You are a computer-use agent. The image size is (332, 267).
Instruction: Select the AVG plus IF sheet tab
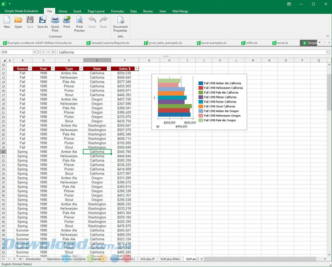[146, 259]
